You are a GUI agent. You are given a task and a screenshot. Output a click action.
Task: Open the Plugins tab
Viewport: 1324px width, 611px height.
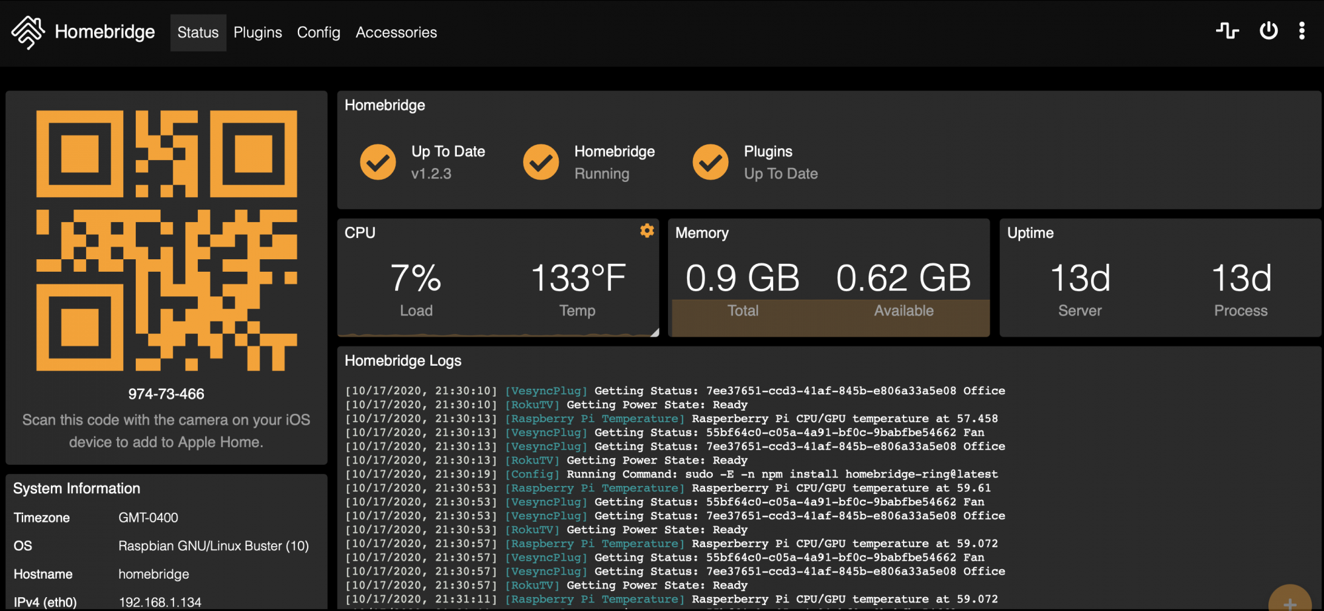258,32
